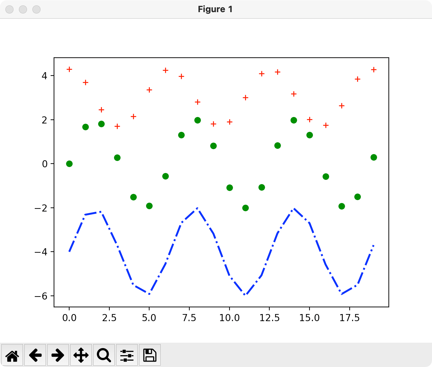
Task: Go back to previous view
Action: (x=35, y=355)
